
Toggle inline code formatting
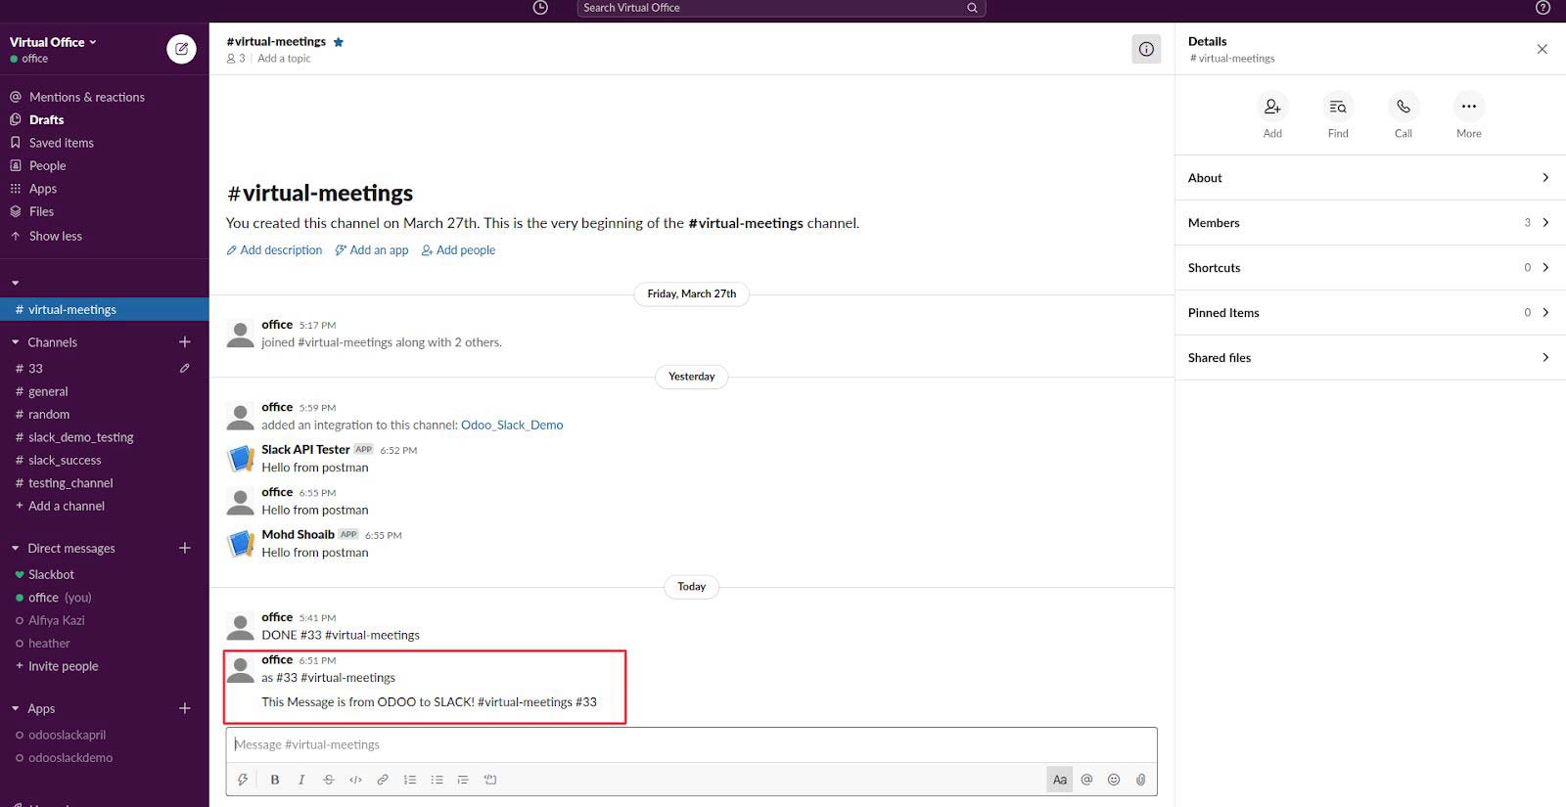click(x=355, y=780)
